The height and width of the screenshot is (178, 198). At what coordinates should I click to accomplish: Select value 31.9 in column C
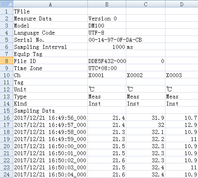click(145, 118)
